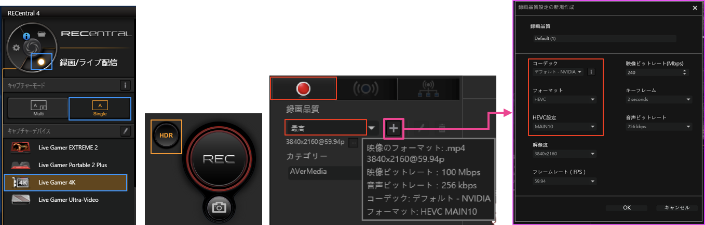Confirm dialog with OK button

coord(627,207)
